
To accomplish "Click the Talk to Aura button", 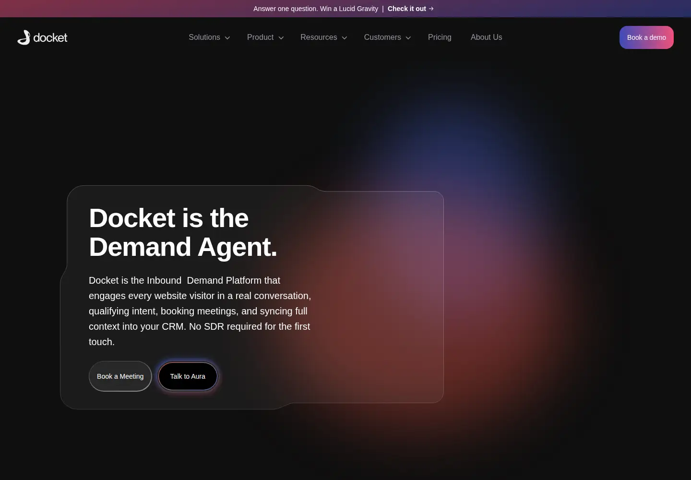I will [x=188, y=376].
